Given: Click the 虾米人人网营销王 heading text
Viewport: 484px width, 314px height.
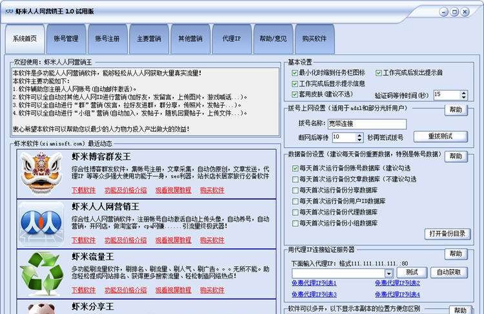Looking at the screenshot, I should [x=105, y=207].
